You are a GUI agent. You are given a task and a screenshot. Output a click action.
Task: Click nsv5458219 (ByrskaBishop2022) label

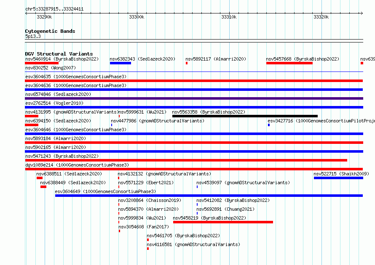click(x=209, y=218)
